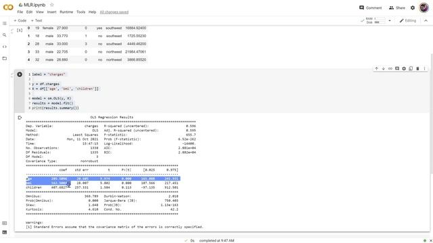Click the print(results.summary()) line

coord(55,108)
